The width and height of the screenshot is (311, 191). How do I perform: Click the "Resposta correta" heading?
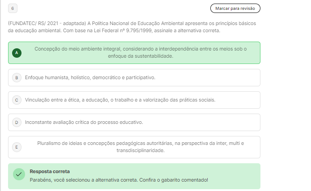[x=50, y=171]
